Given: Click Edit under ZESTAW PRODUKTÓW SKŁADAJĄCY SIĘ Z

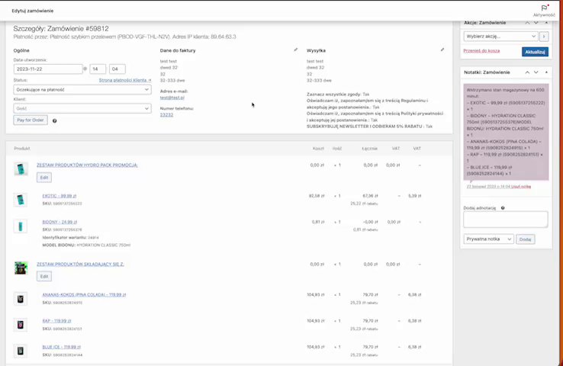Looking at the screenshot, I should coord(44,276).
